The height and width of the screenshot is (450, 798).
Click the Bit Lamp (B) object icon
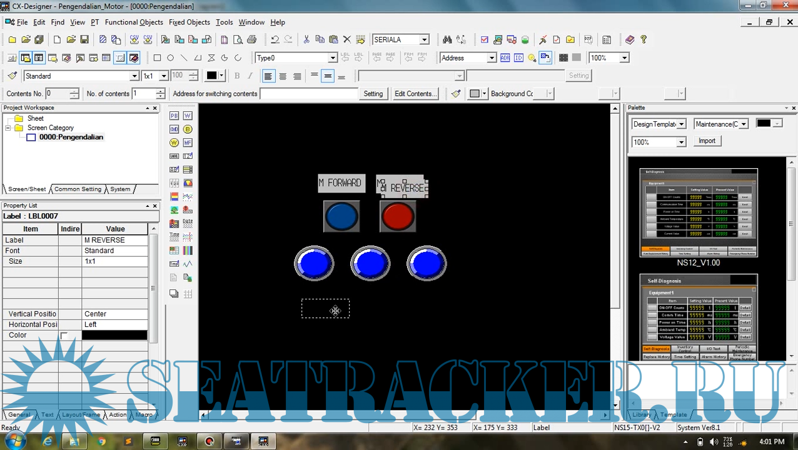pos(188,129)
